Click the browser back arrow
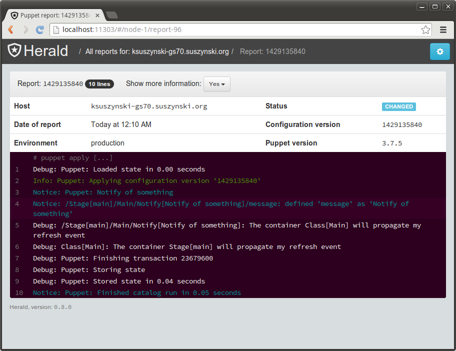The image size is (456, 351). [x=11, y=29]
